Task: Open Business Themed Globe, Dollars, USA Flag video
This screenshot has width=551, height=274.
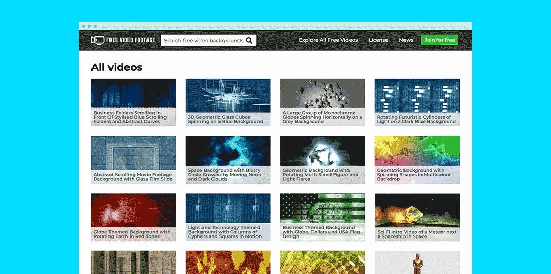Action: [x=322, y=217]
